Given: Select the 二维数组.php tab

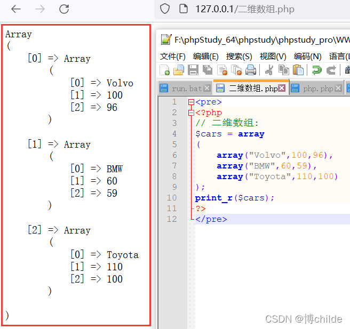Looking at the screenshot, I should point(251,88).
